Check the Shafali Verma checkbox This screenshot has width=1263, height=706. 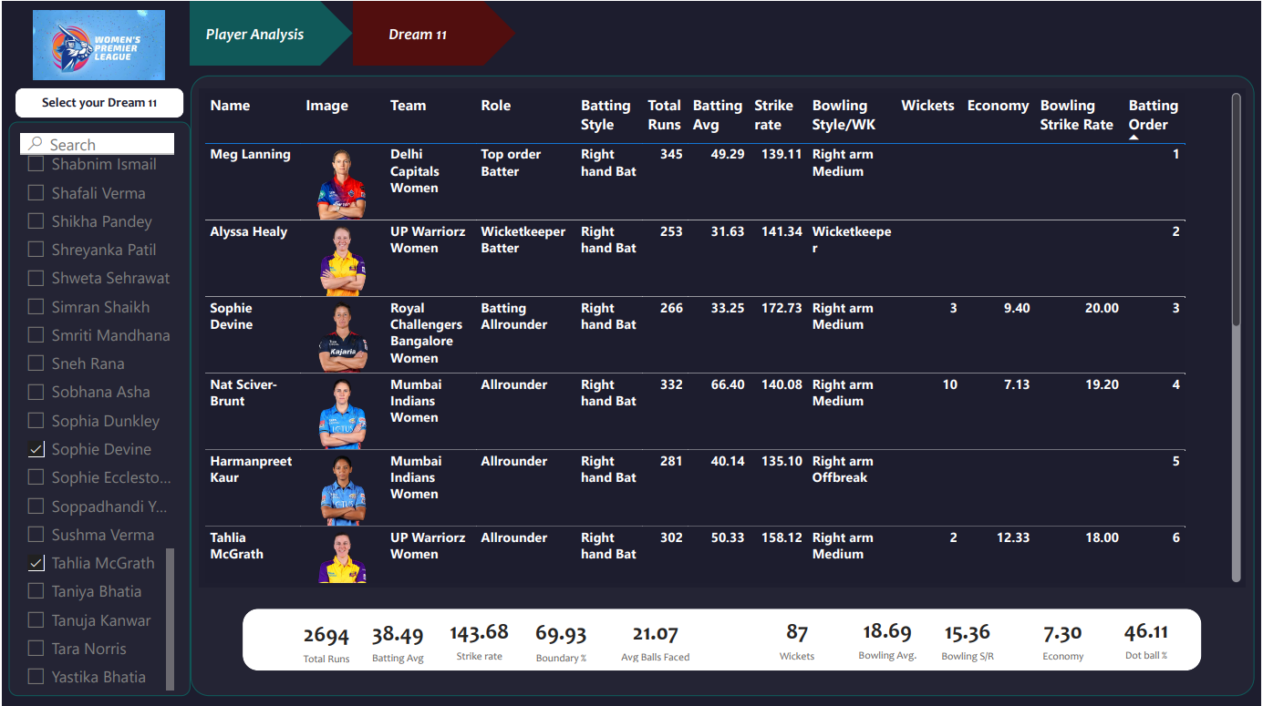point(36,193)
